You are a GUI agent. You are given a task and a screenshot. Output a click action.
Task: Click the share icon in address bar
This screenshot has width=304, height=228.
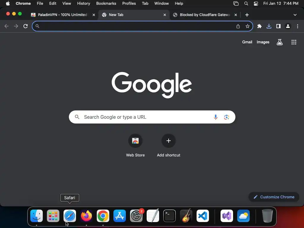[x=238, y=26]
